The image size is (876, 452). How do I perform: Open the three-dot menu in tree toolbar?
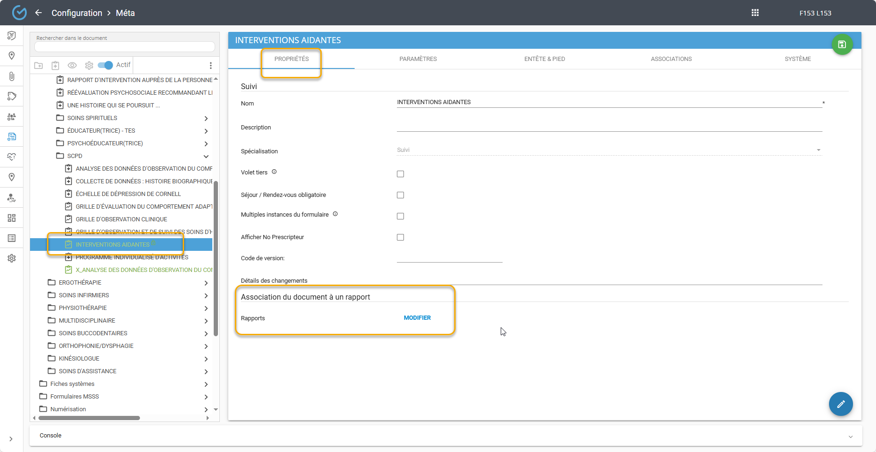tap(210, 65)
